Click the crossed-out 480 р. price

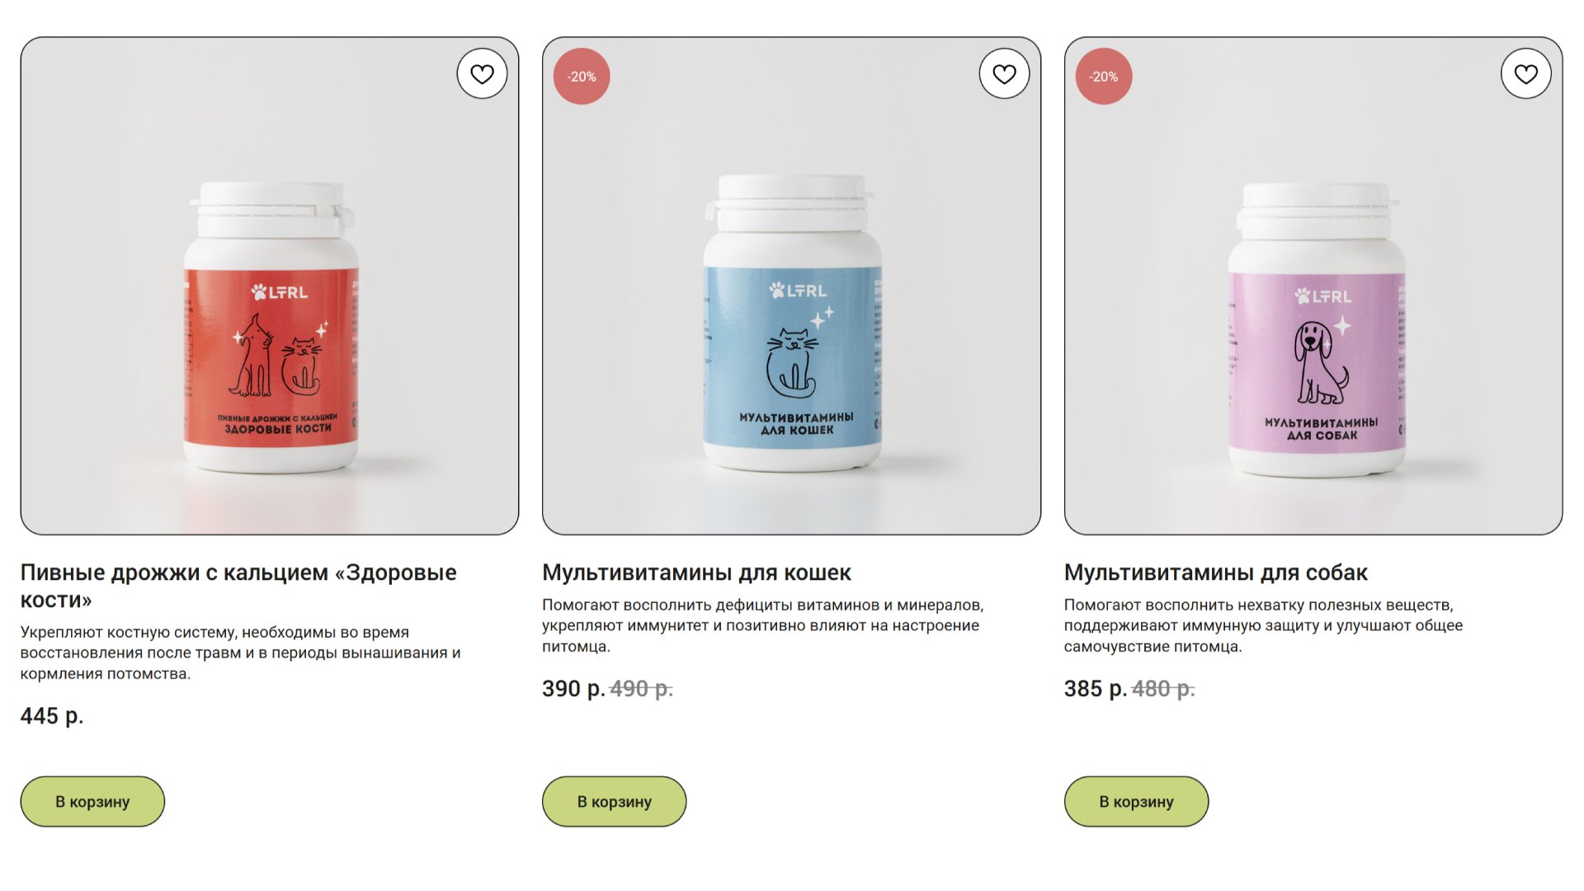coord(1163,688)
